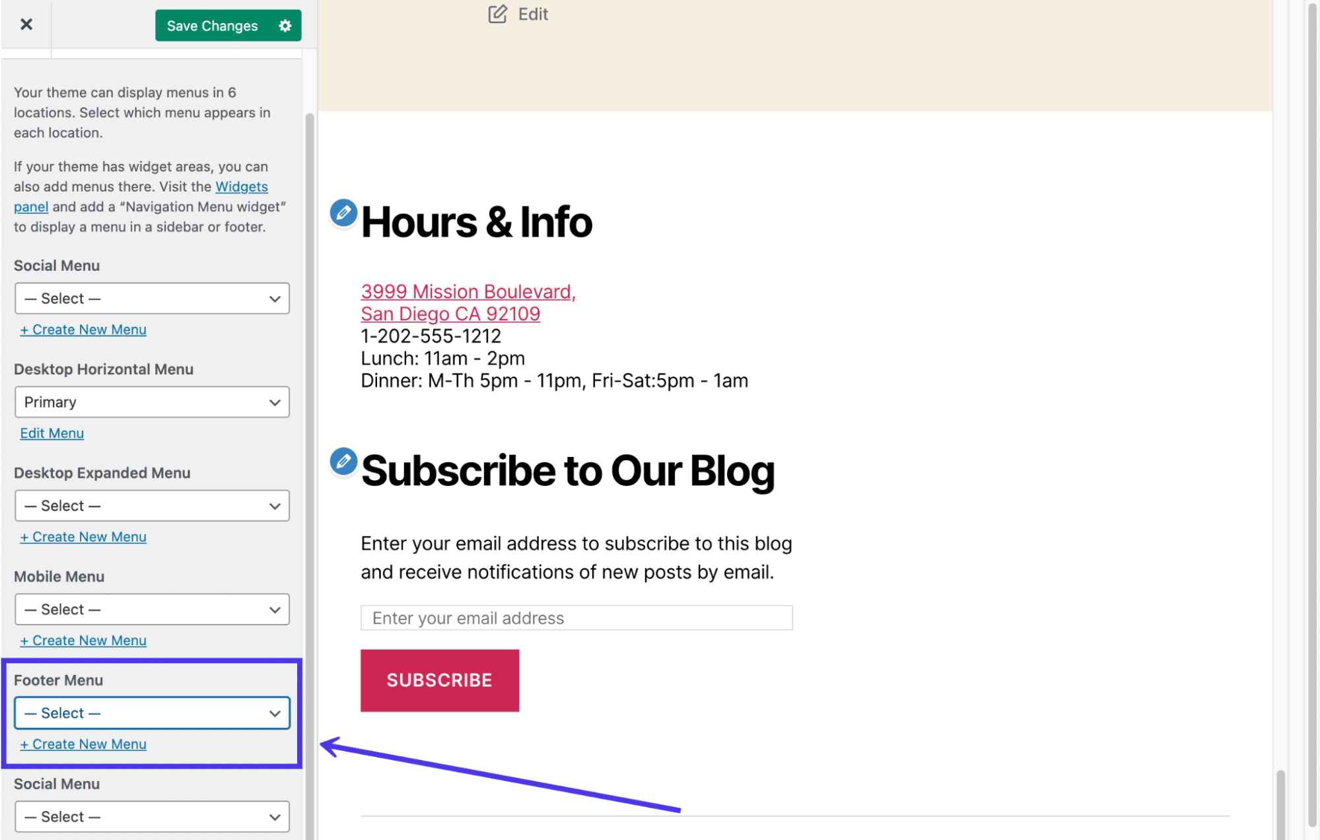Click + Create New Menu under Social Menu top
1320x840 pixels.
click(x=83, y=329)
